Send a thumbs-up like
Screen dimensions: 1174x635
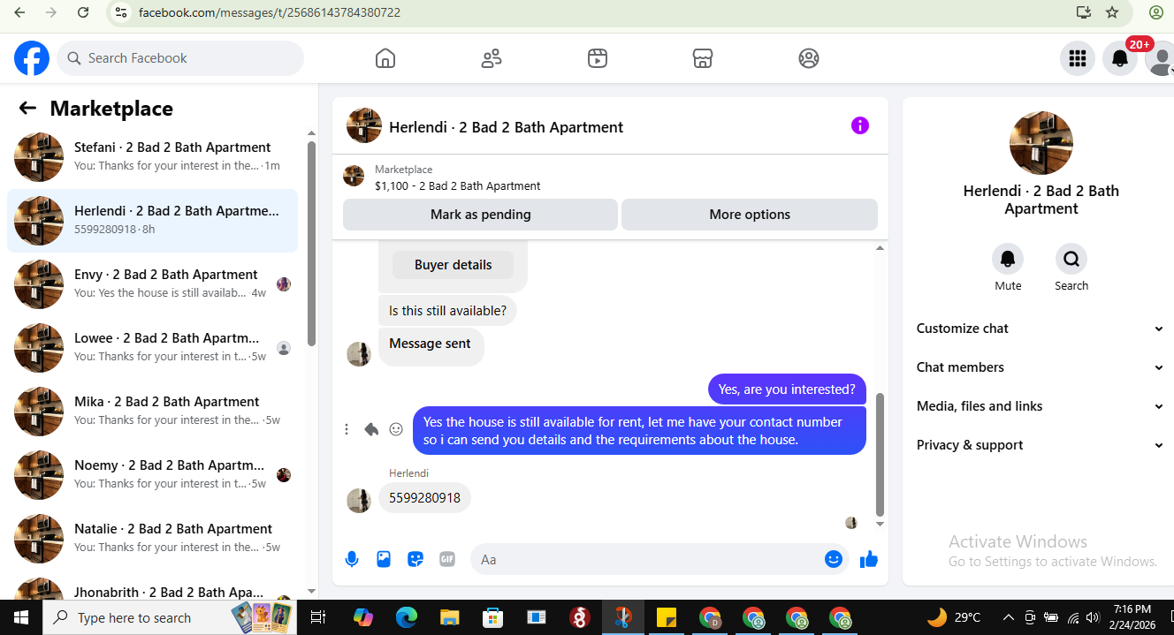click(869, 559)
